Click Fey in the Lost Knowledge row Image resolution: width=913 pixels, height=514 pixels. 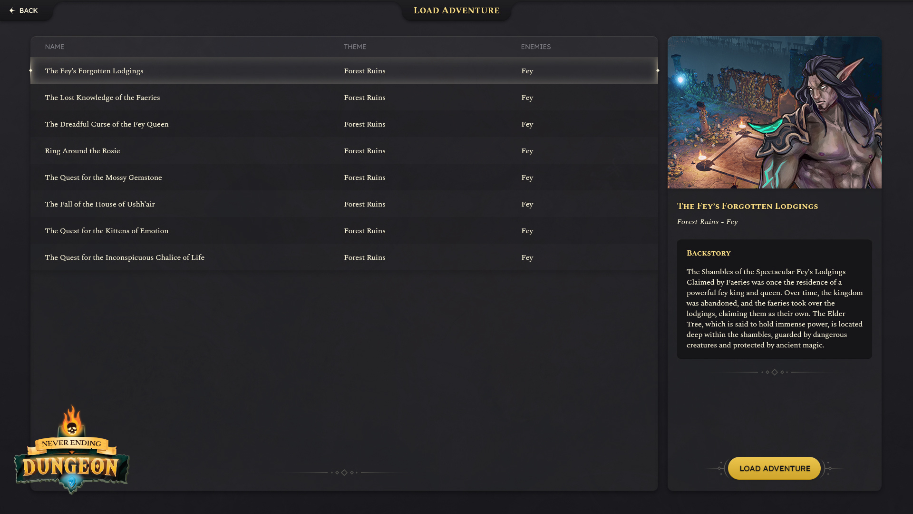[x=527, y=98]
